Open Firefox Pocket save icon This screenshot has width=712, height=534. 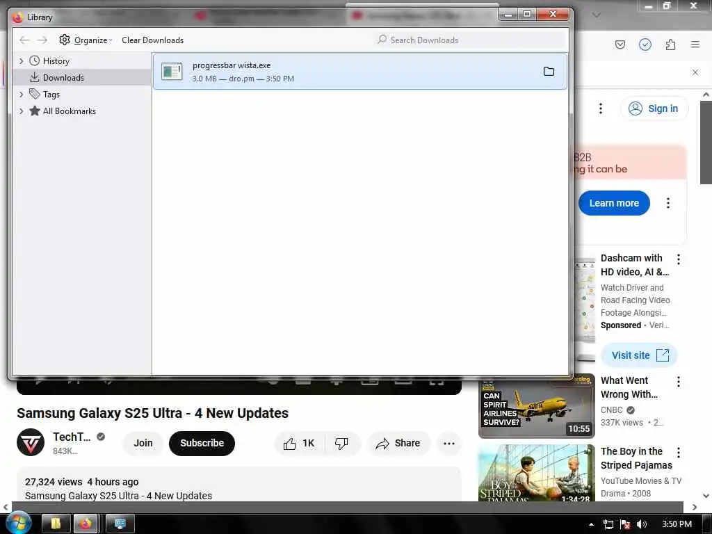pyautogui.click(x=620, y=44)
